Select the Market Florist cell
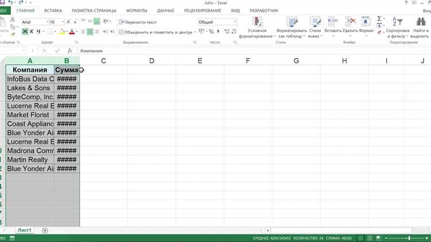The image size is (431, 242). click(x=30, y=114)
